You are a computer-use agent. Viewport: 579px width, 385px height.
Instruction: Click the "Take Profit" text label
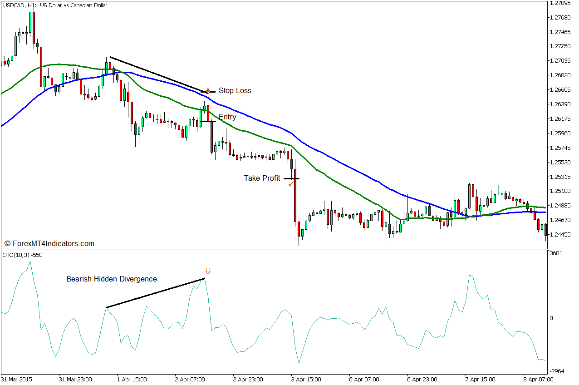(x=262, y=178)
